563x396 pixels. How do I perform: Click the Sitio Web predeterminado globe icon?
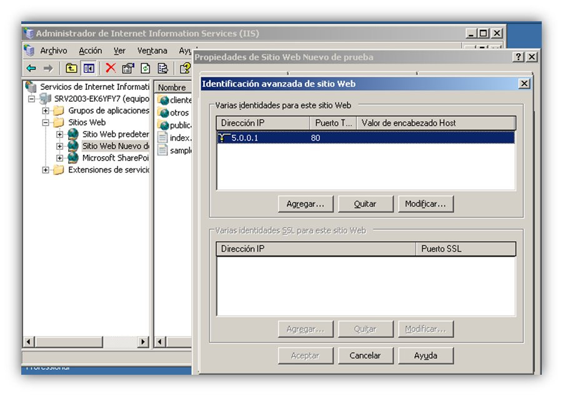pyautogui.click(x=73, y=134)
